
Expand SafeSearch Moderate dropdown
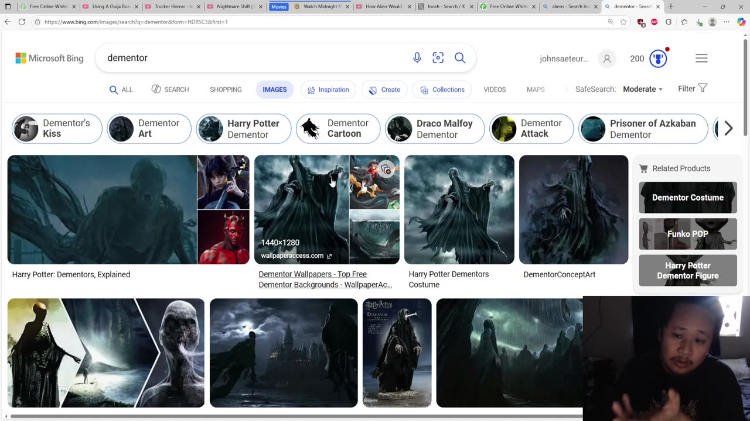643,89
